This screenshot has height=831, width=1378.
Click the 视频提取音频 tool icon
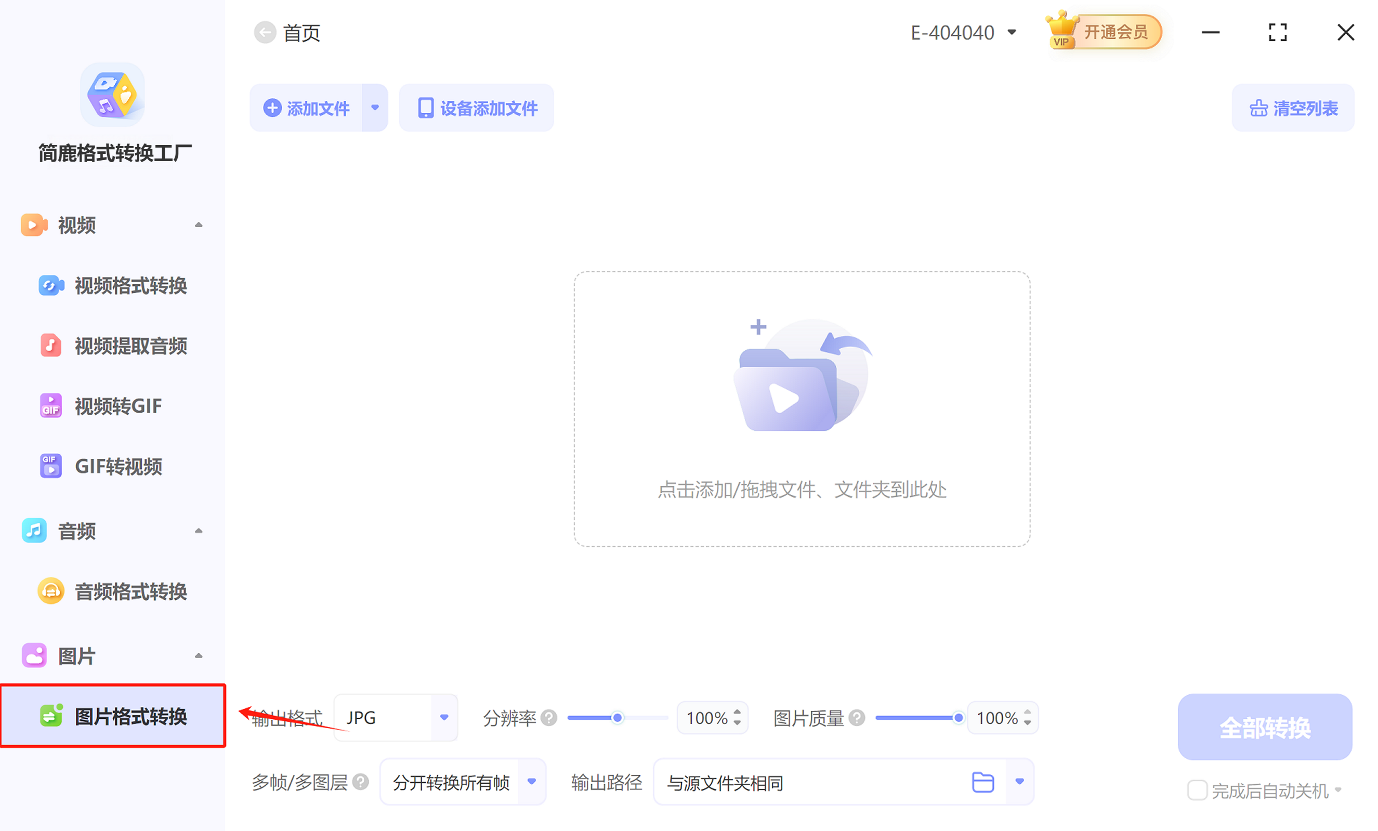pyautogui.click(x=50, y=346)
